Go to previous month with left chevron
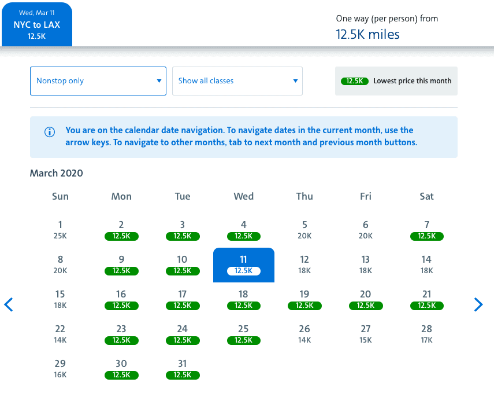494x397 pixels. (9, 304)
